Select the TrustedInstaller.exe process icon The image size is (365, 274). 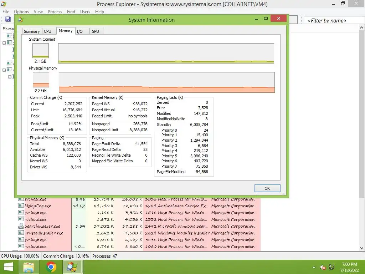21,233
